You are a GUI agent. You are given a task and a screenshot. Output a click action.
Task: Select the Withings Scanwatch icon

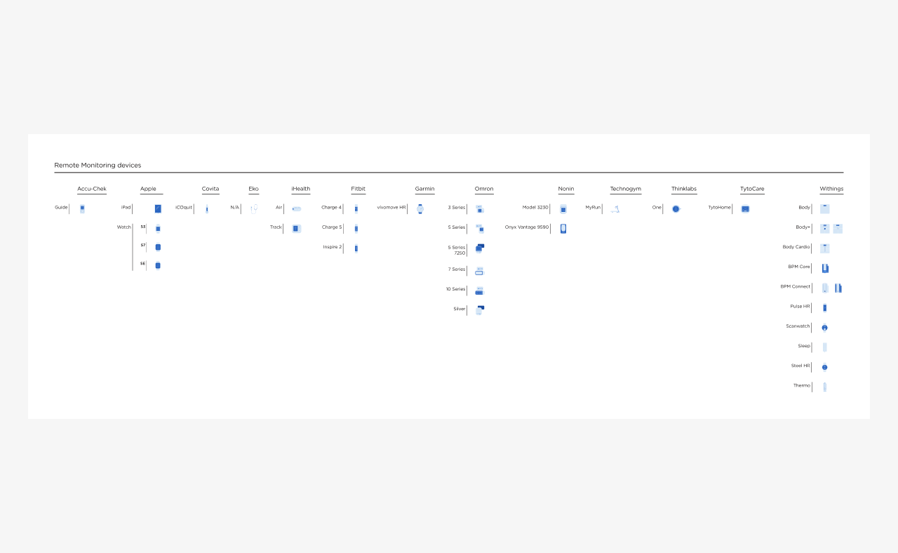pyautogui.click(x=825, y=327)
